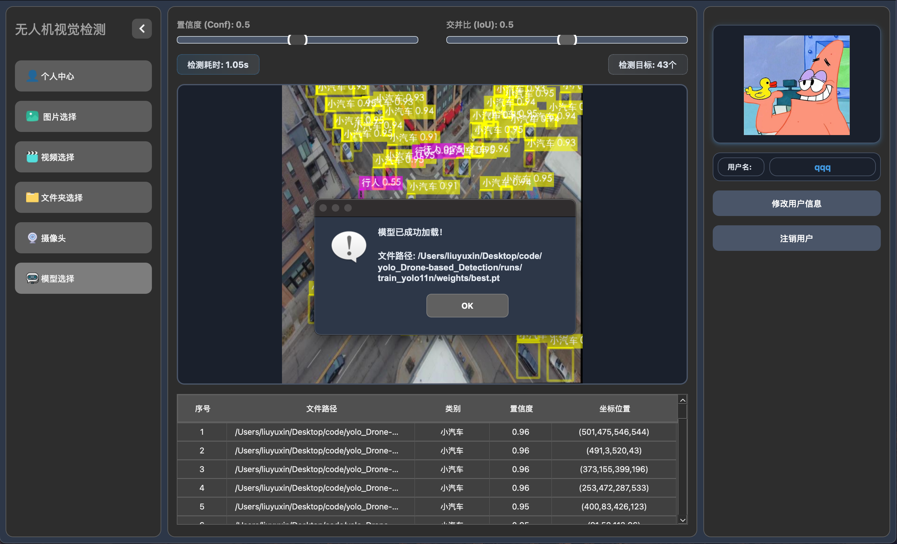
Task: Click the picture icon beside 图片选择
Action: 32,116
